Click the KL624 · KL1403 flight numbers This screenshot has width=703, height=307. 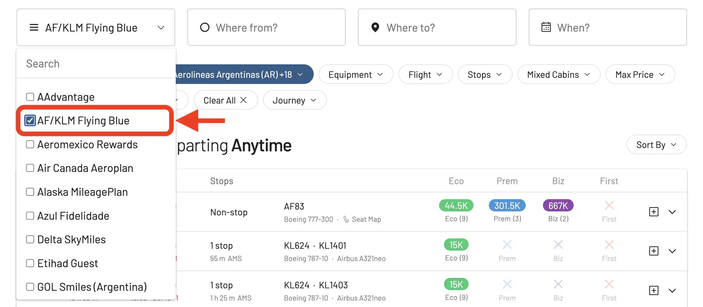(316, 285)
